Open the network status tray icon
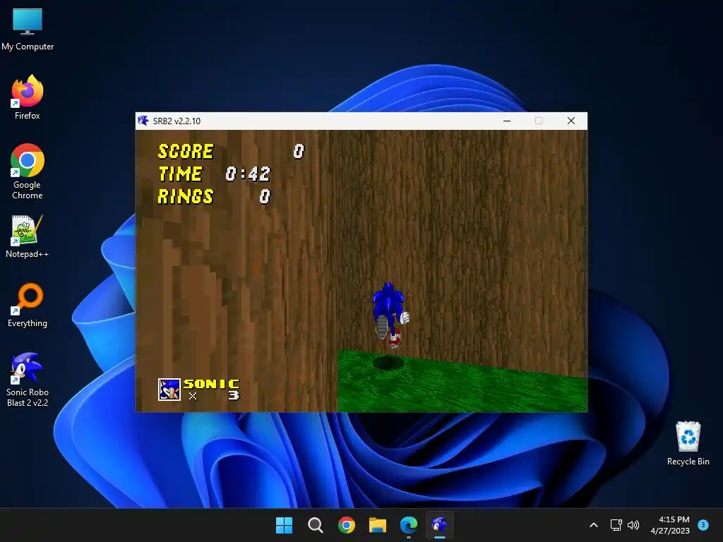The image size is (723, 542). 616,525
